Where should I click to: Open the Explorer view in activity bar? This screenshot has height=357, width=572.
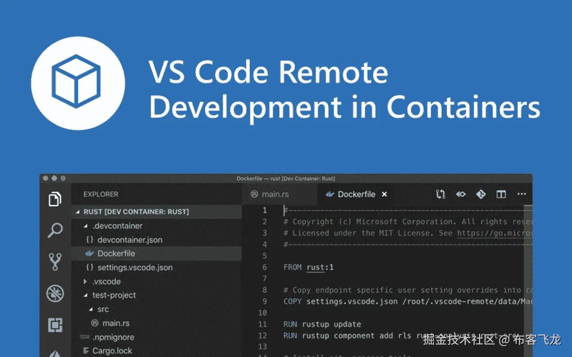[x=55, y=199]
